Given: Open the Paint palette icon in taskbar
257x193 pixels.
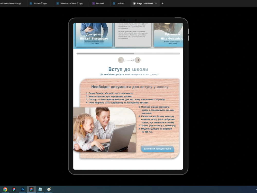Looking at the screenshot, I should [49, 189].
